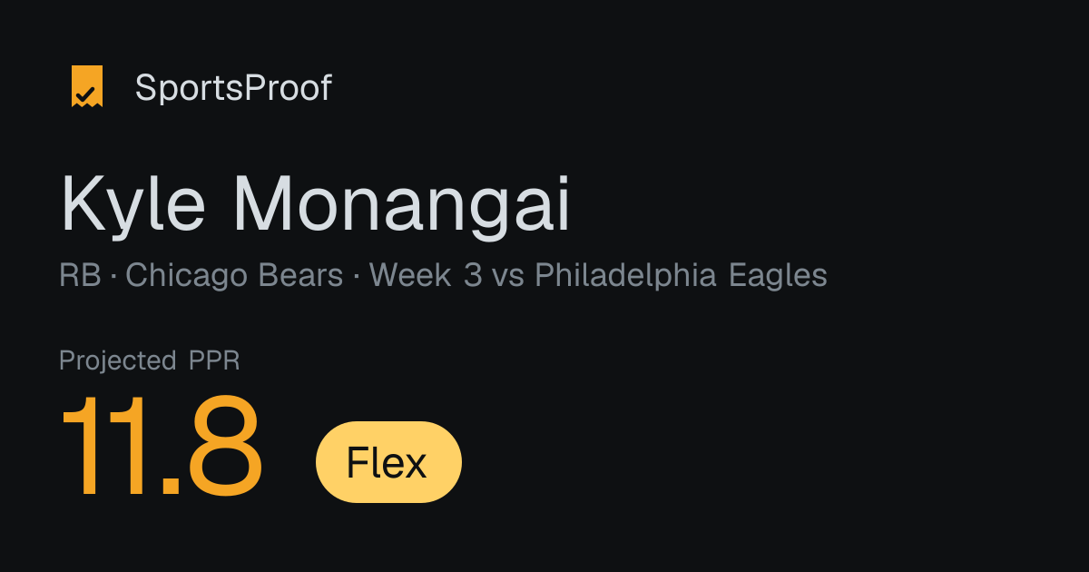
Task: Click the RB position label
Action: click(80, 275)
